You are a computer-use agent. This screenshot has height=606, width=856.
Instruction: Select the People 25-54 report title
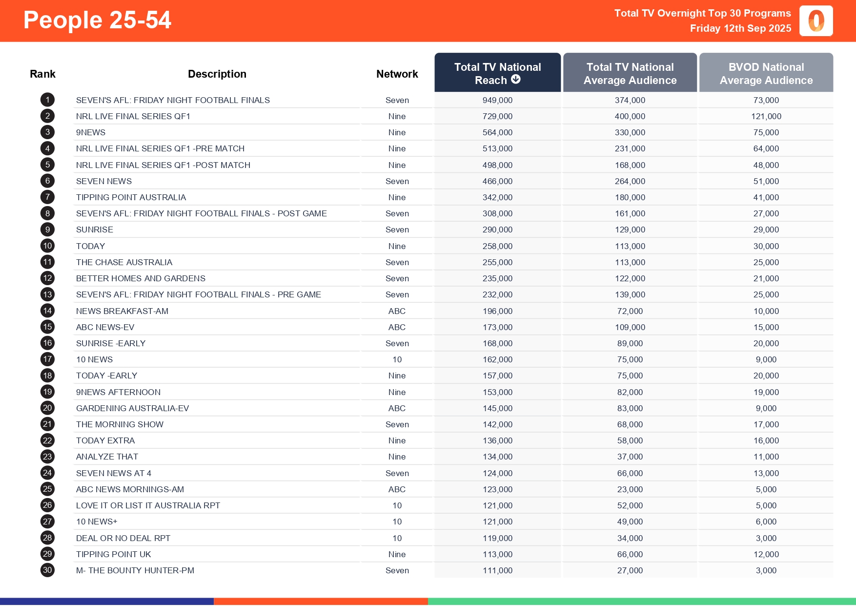click(x=97, y=20)
